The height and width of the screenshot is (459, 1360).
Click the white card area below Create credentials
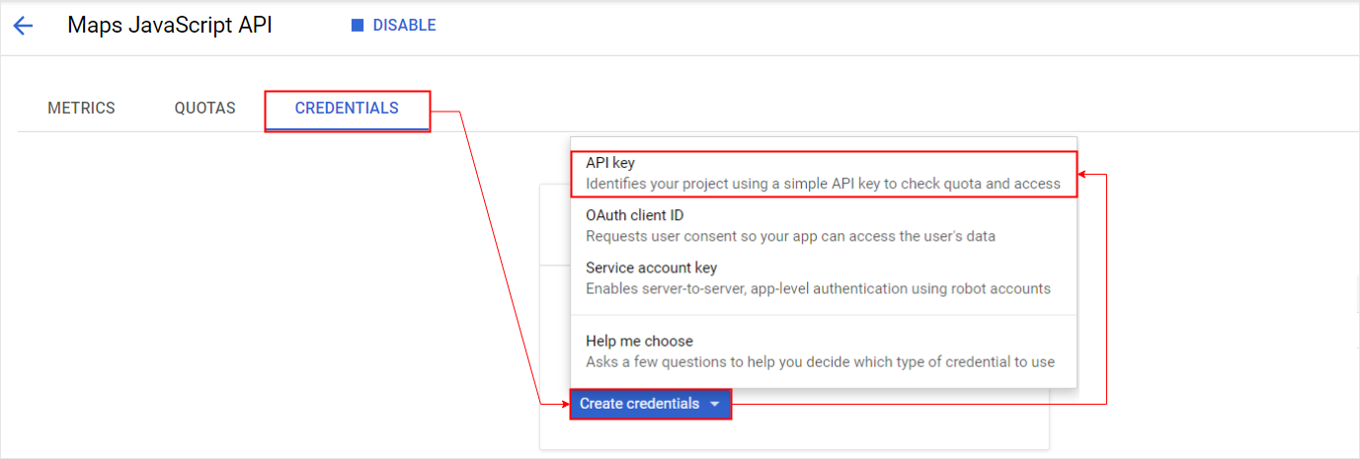794,434
